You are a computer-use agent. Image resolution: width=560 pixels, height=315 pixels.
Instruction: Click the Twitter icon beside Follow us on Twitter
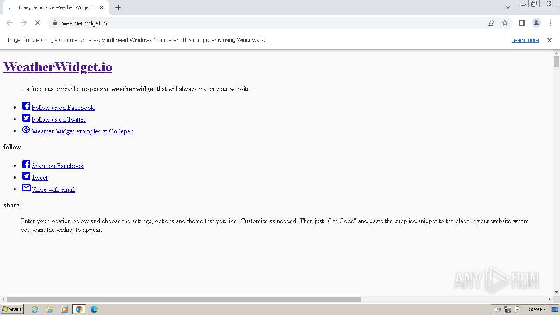pyautogui.click(x=26, y=118)
